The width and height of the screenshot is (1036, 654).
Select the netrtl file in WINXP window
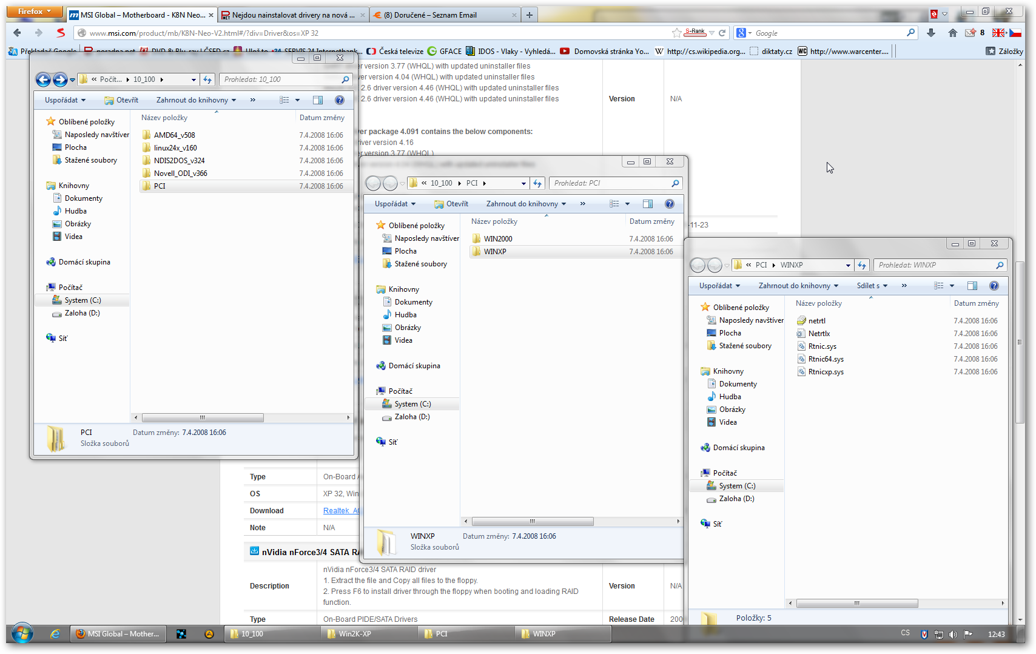(817, 321)
